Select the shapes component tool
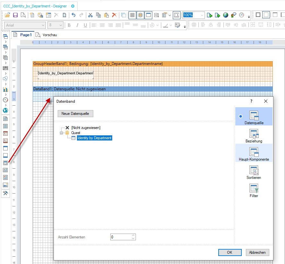Screen dimensions: 285x264 (x=5, y=79)
